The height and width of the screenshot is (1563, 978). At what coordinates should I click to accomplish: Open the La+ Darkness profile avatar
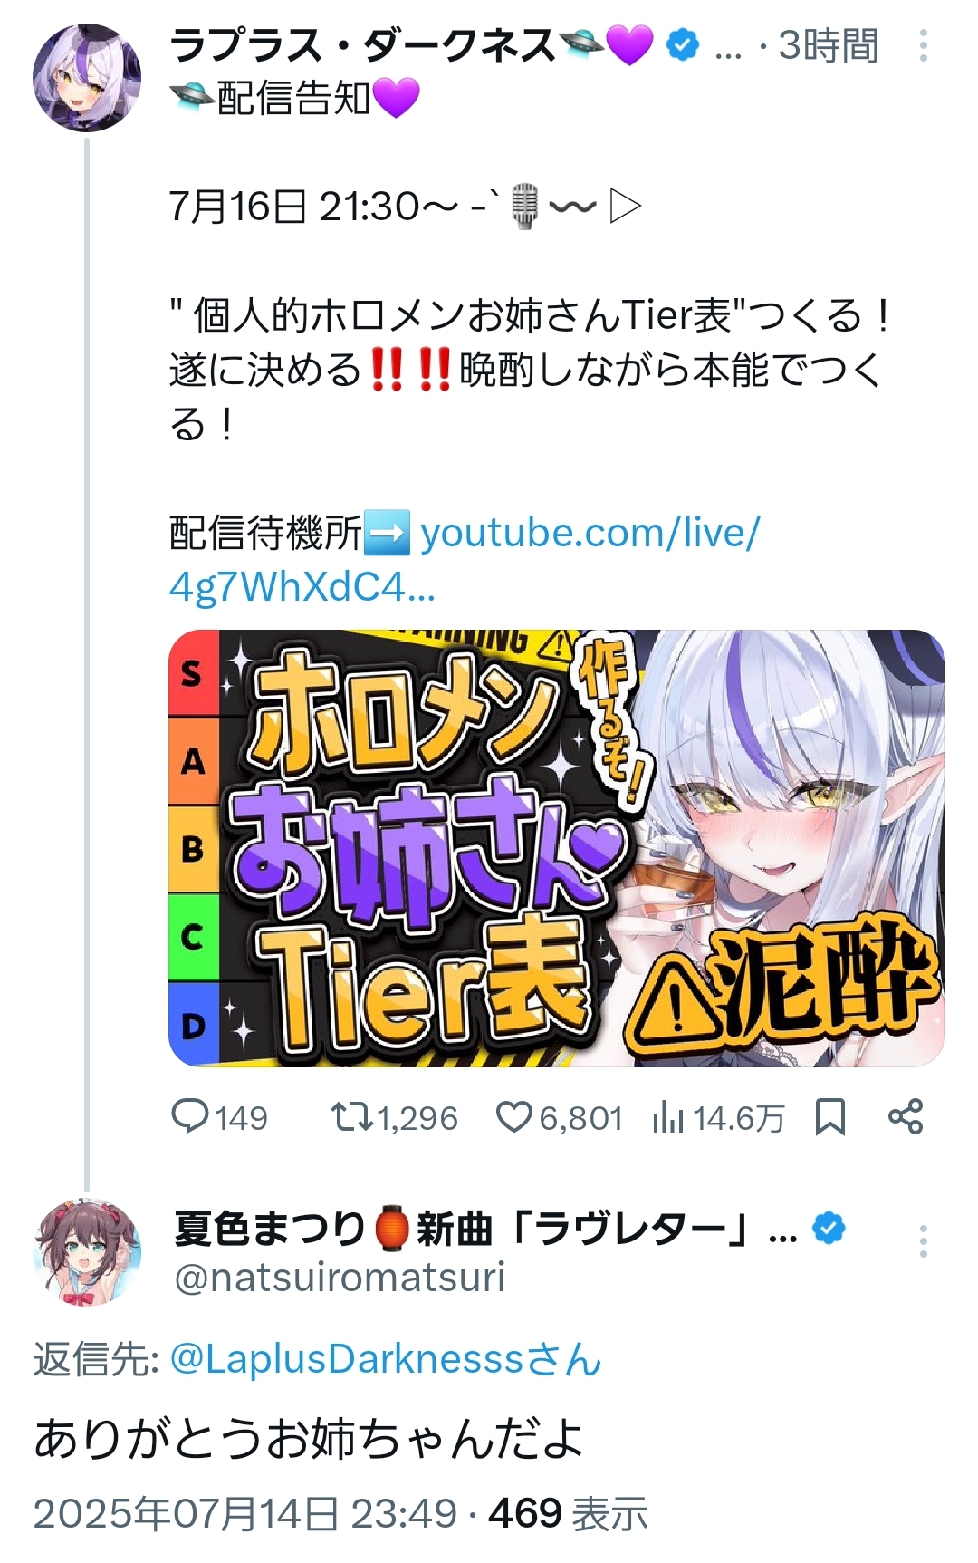[x=87, y=78]
